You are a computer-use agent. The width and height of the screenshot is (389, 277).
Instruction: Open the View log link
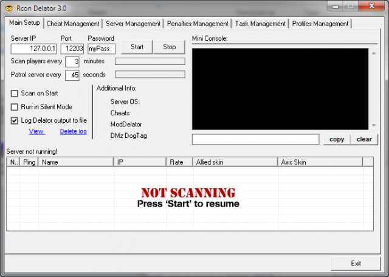(36, 131)
